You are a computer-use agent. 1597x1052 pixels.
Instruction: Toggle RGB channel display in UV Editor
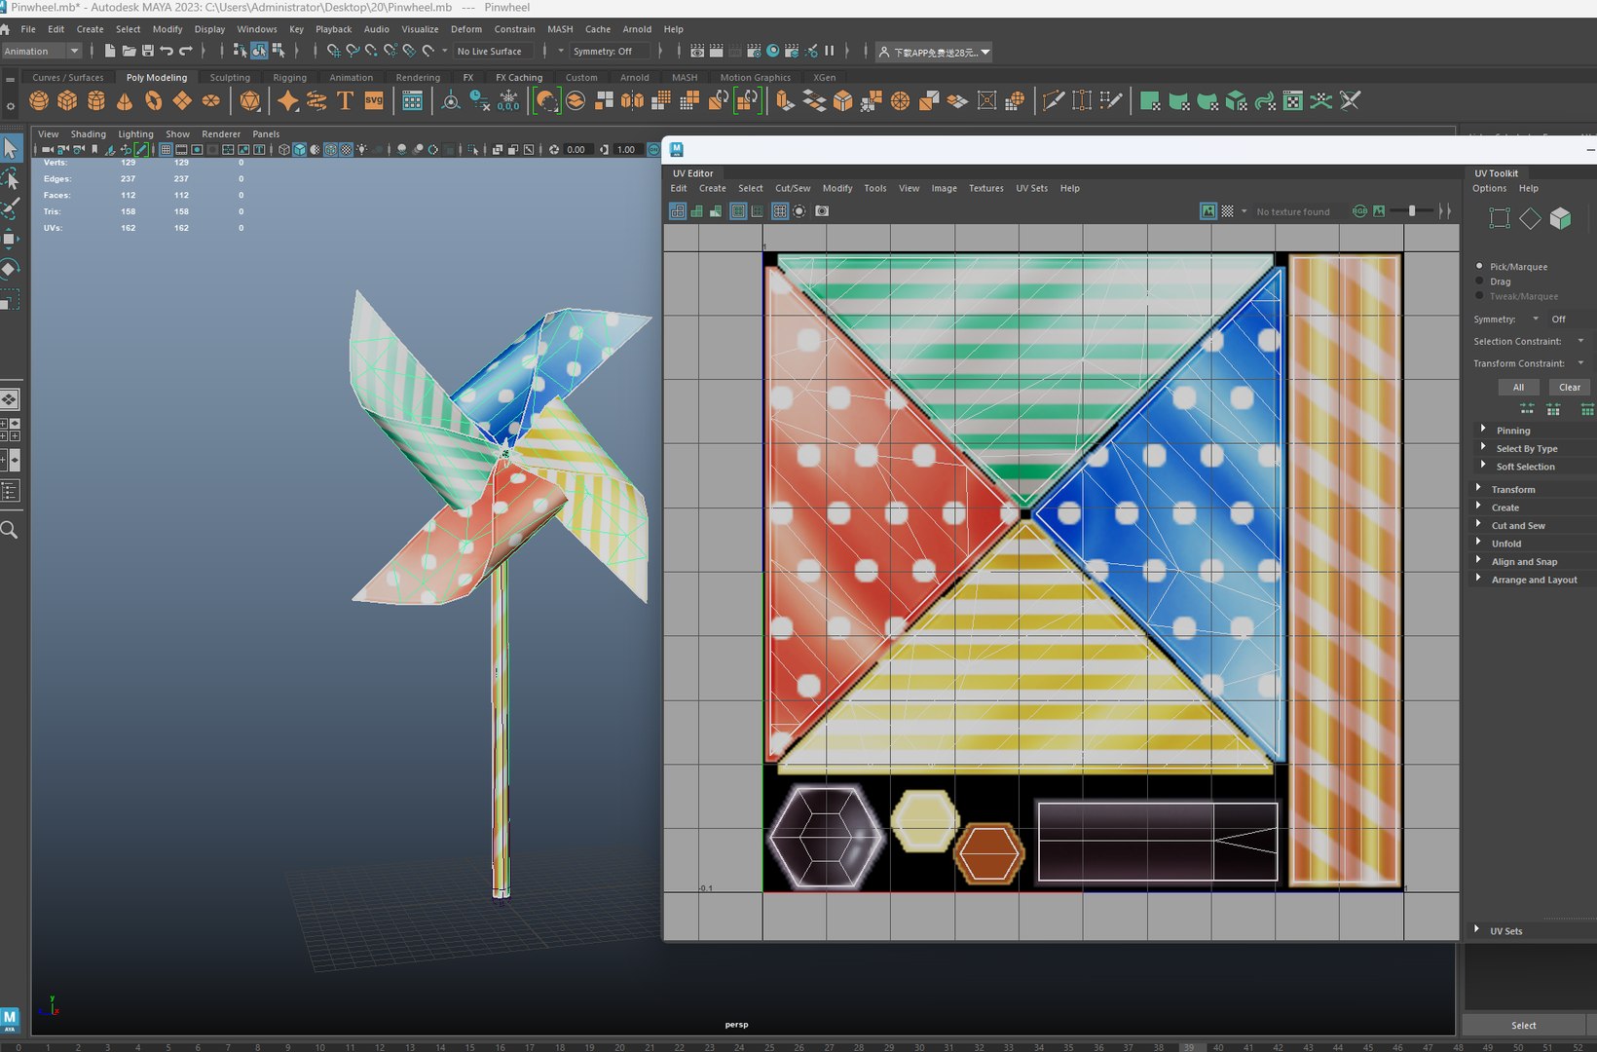point(1359,210)
